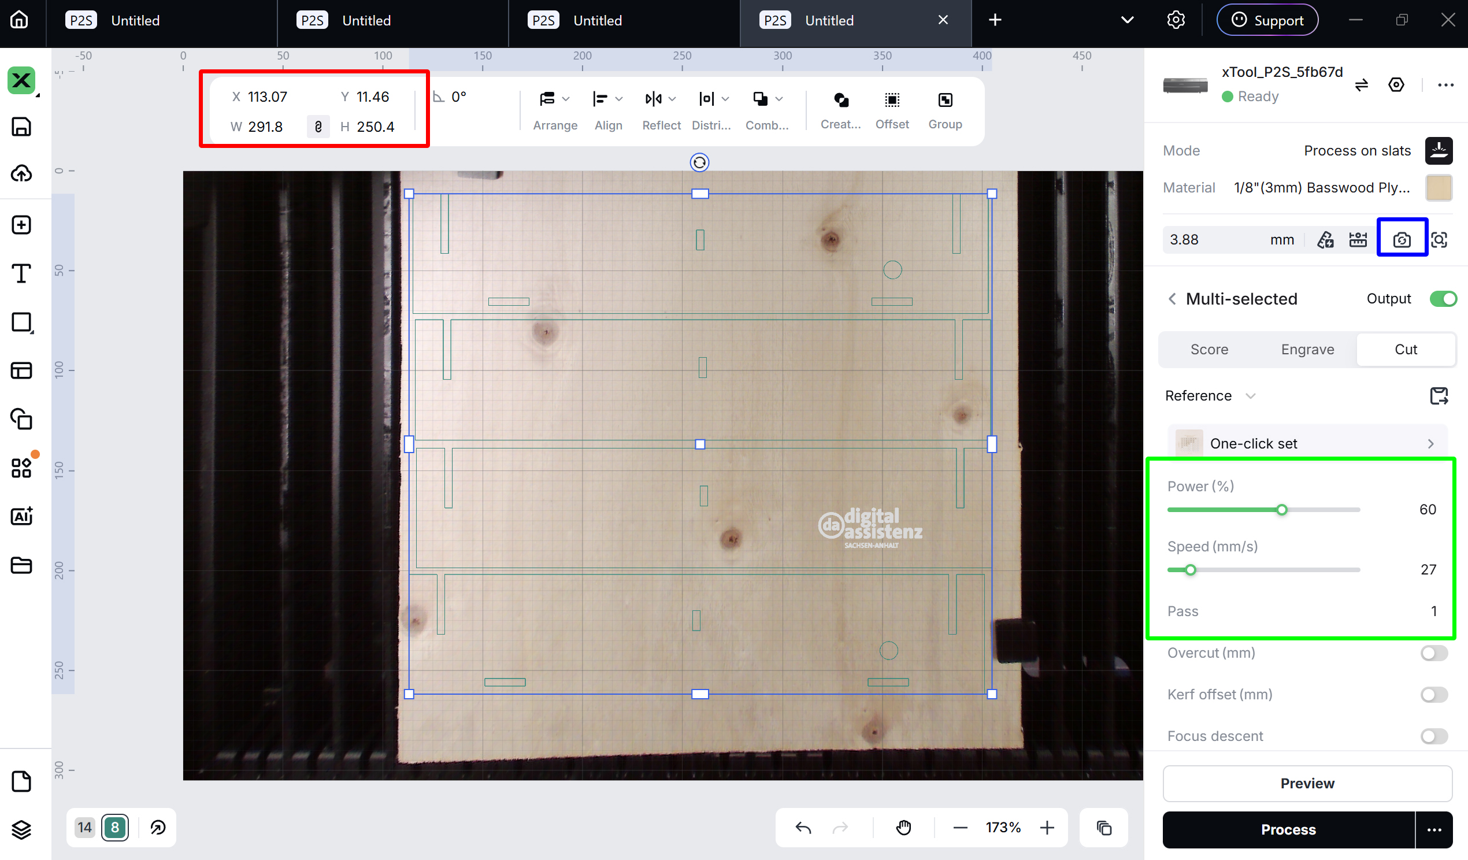Select the rectangle shape tool
The height and width of the screenshot is (860, 1468).
pos(21,322)
